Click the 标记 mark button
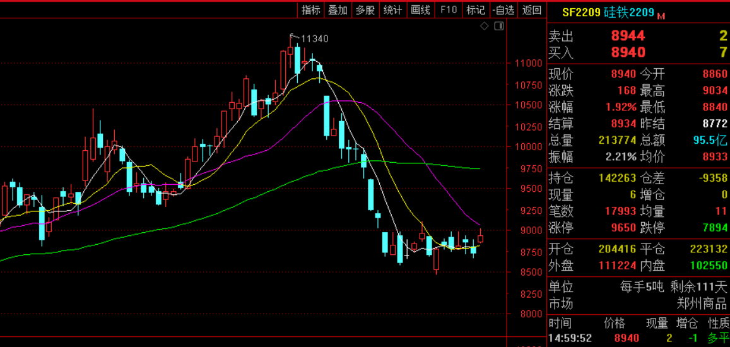This screenshot has width=730, height=347. click(x=475, y=9)
